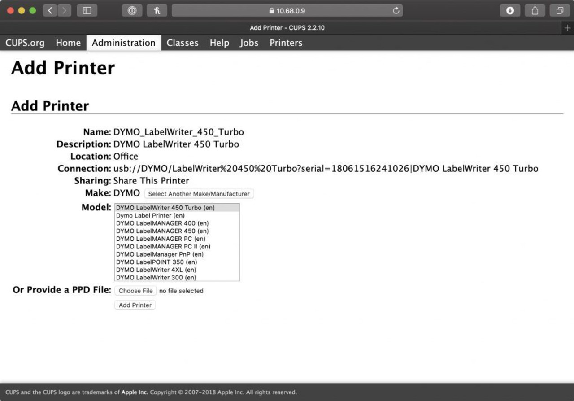Open the Help tab

click(219, 43)
